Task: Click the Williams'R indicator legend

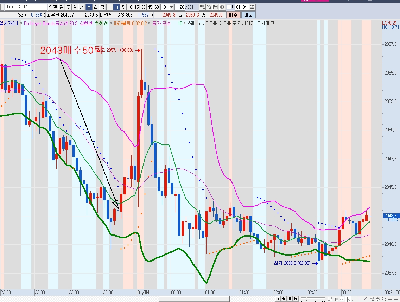Action: (x=198, y=23)
